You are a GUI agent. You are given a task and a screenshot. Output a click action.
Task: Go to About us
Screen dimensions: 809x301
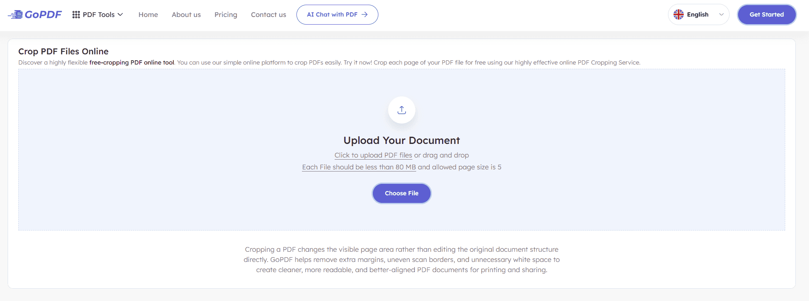click(x=186, y=14)
